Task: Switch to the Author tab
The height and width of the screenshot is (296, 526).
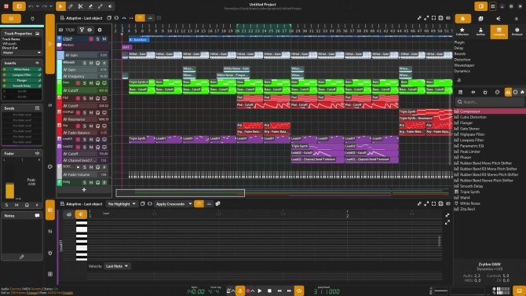Action: pyautogui.click(x=480, y=31)
